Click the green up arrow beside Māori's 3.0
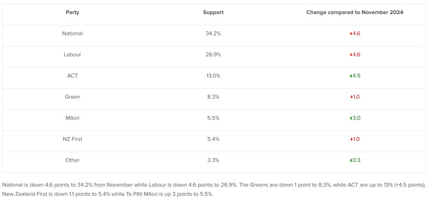437x200 pixels. pyautogui.click(x=351, y=118)
